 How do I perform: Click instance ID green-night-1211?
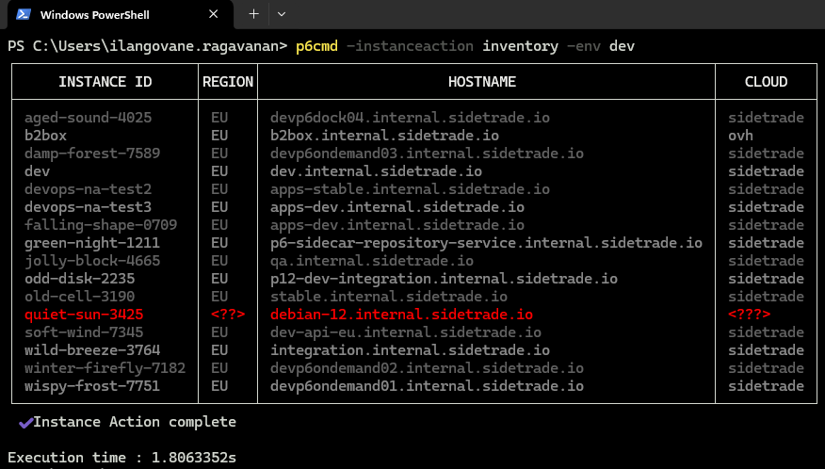[92, 243]
